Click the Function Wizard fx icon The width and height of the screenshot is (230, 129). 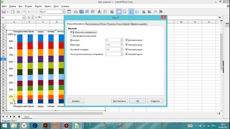(x=29, y=18)
